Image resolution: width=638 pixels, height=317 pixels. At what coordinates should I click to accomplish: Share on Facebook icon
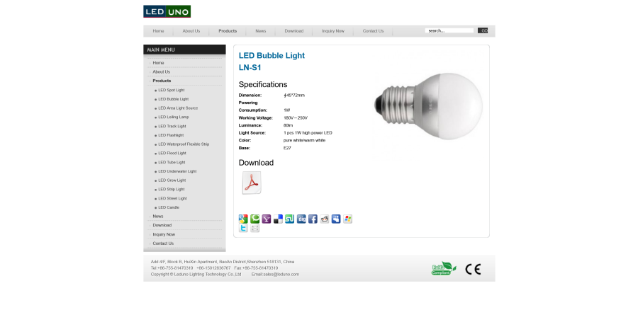point(313,219)
